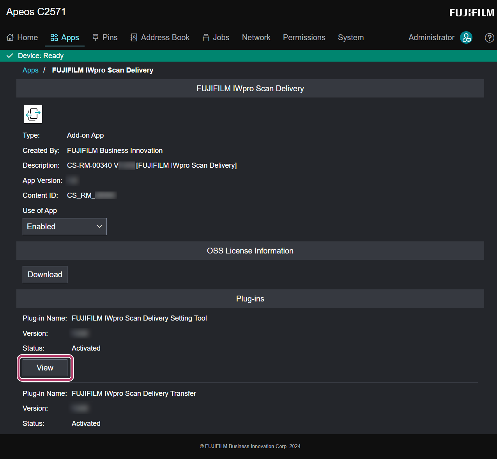Click the CS-RM-00340 description text
This screenshot has height=459, width=497.
click(152, 165)
